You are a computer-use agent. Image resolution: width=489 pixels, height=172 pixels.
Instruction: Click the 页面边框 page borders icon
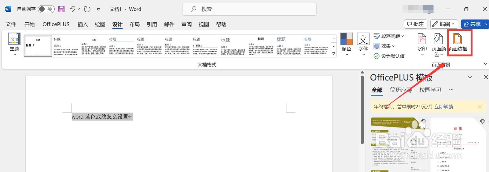click(458, 43)
